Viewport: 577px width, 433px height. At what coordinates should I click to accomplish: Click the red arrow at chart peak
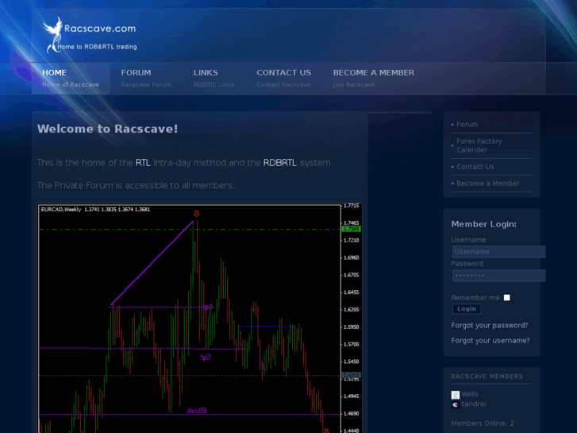[x=196, y=214]
